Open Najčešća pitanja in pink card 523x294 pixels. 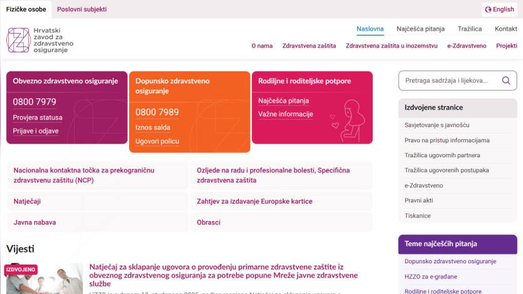[283, 101]
